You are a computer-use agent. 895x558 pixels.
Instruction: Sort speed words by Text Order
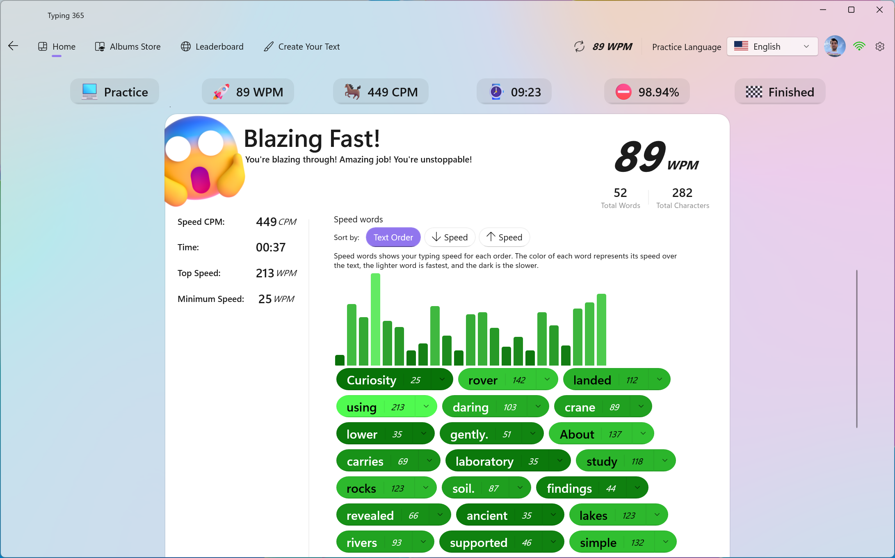coord(393,237)
